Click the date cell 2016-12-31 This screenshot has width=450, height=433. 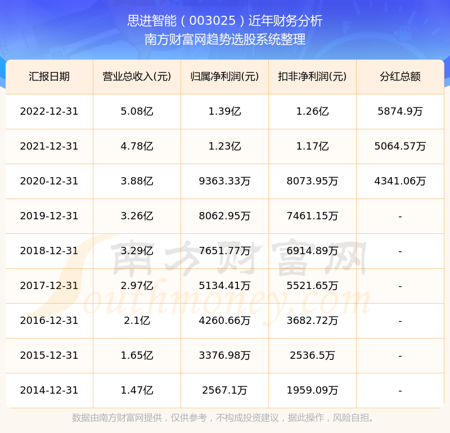point(49,321)
